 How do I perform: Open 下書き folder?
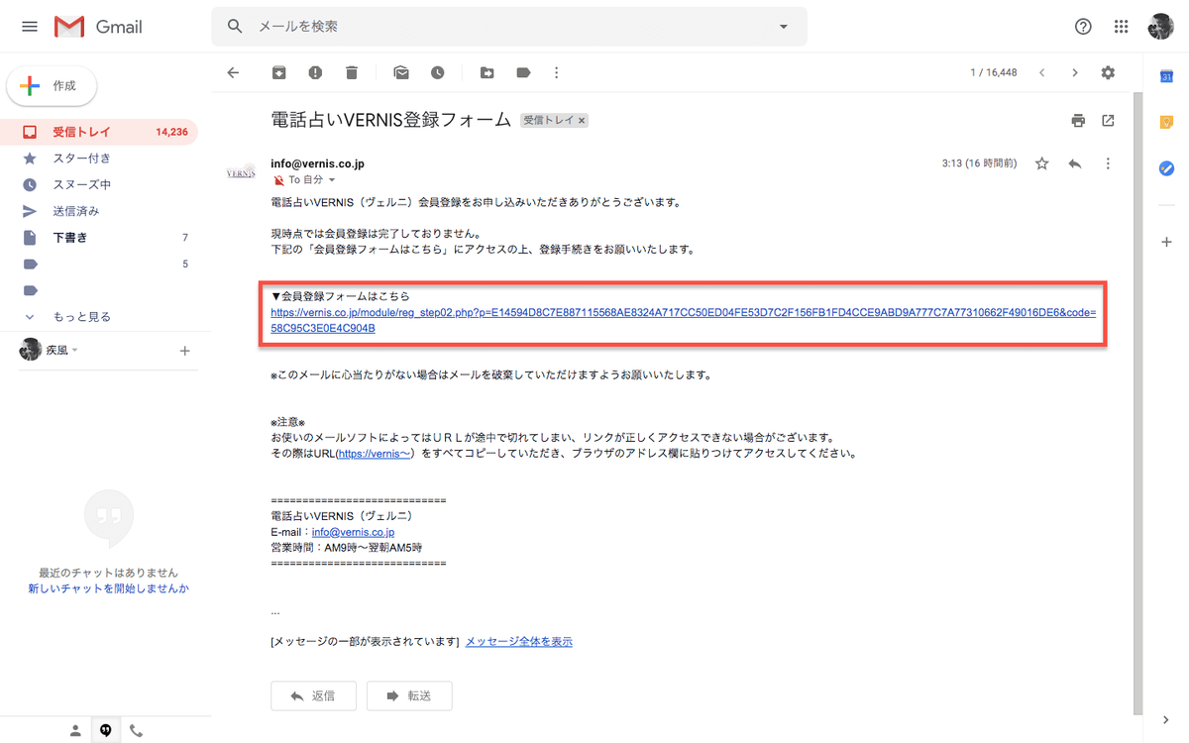(99, 238)
